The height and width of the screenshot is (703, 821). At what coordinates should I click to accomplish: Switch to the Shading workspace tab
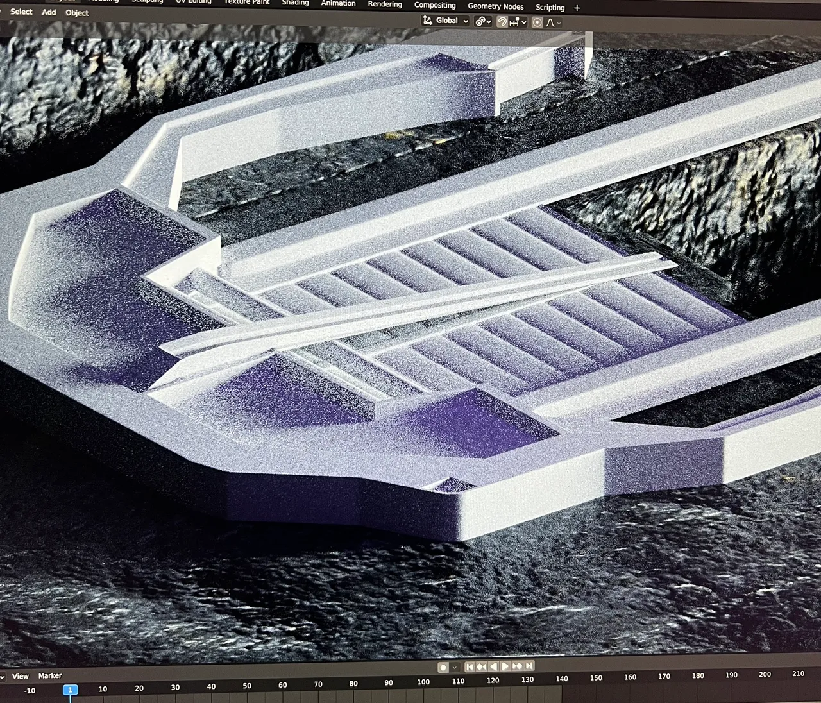tap(295, 3)
